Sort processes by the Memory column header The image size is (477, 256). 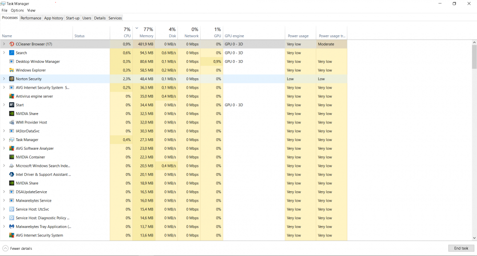[x=146, y=36]
